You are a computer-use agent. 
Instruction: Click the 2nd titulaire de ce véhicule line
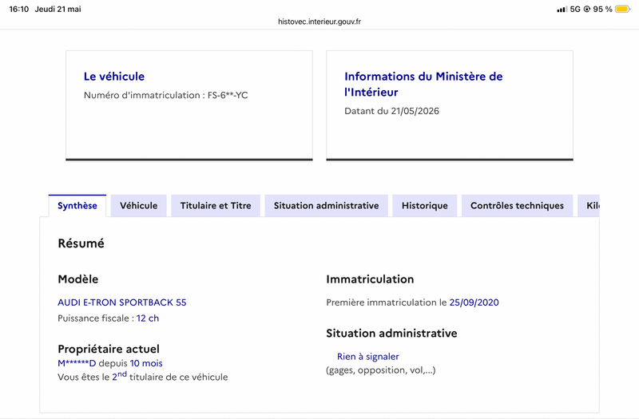143,377
